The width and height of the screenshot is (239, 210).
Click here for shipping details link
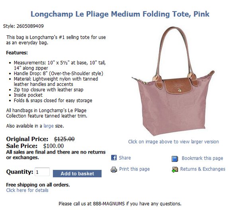pos(27,190)
